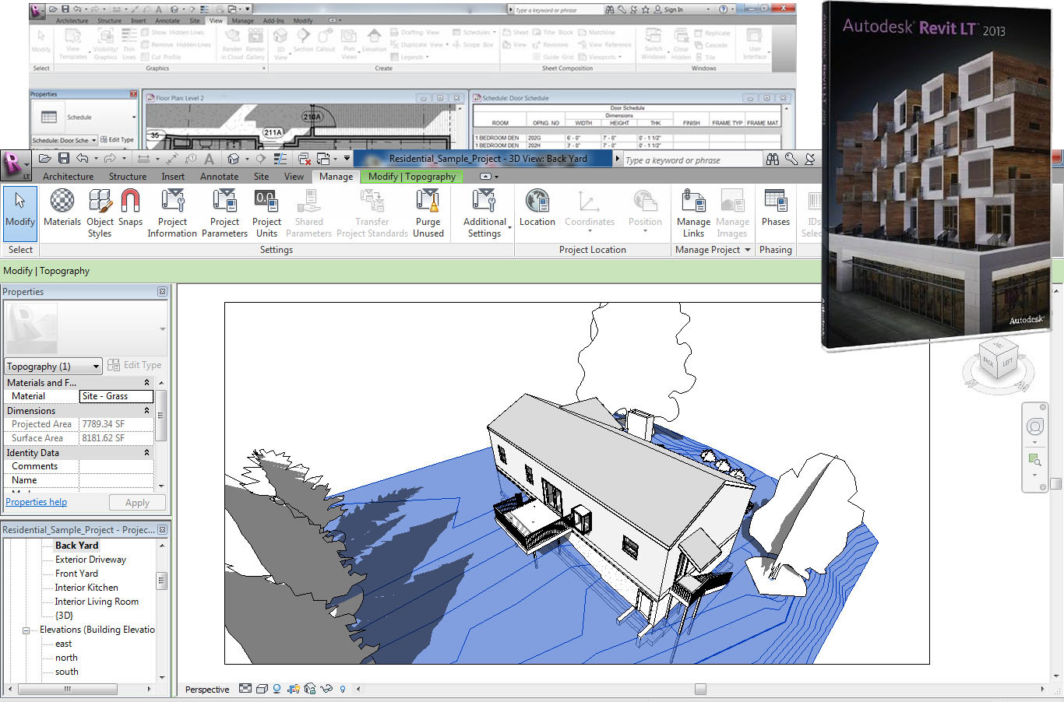
Task: Open the Materials browser
Action: tap(62, 209)
